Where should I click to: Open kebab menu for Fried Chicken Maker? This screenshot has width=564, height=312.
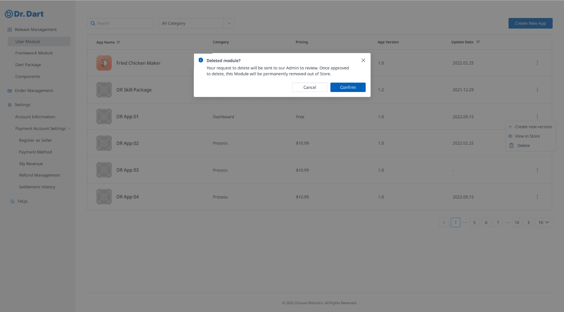(x=537, y=63)
